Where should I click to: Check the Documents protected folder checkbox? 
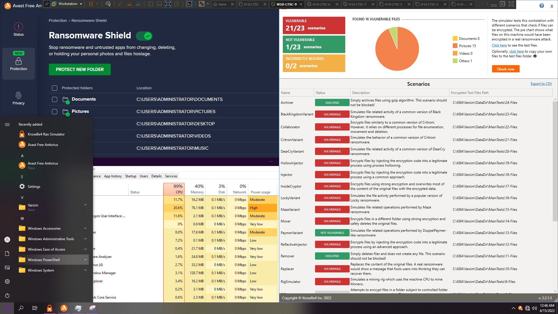pyautogui.click(x=55, y=99)
